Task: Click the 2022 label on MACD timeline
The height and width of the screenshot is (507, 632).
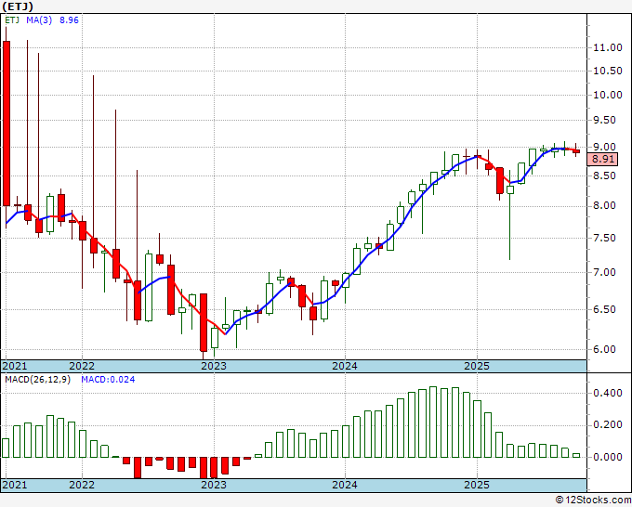Action: click(x=82, y=485)
